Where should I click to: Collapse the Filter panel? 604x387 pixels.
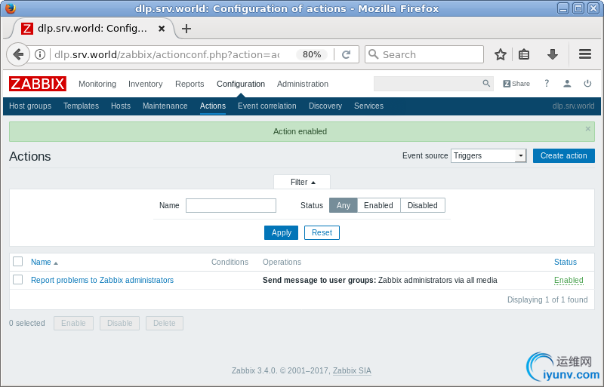[x=302, y=182]
